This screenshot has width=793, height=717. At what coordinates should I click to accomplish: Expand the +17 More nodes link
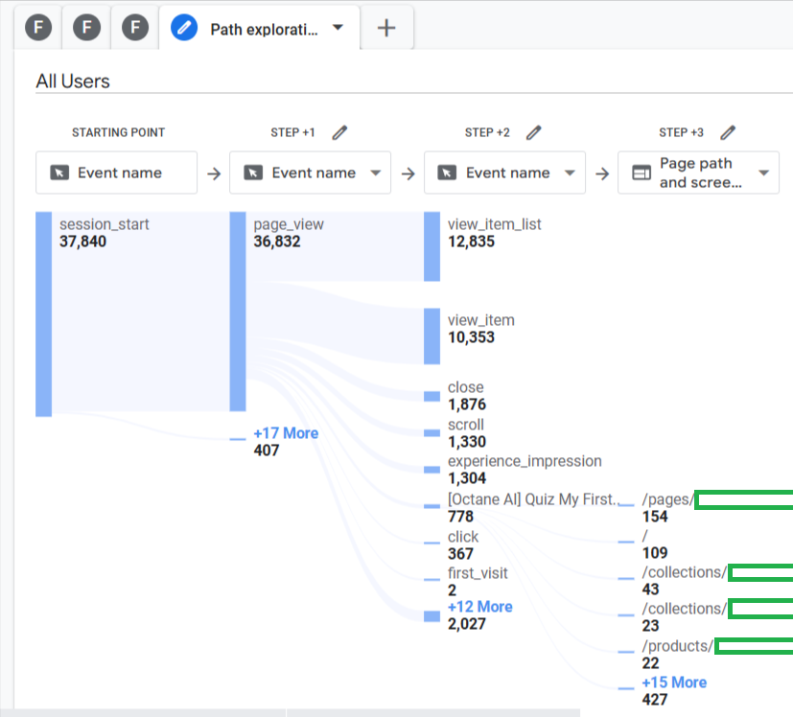click(286, 433)
